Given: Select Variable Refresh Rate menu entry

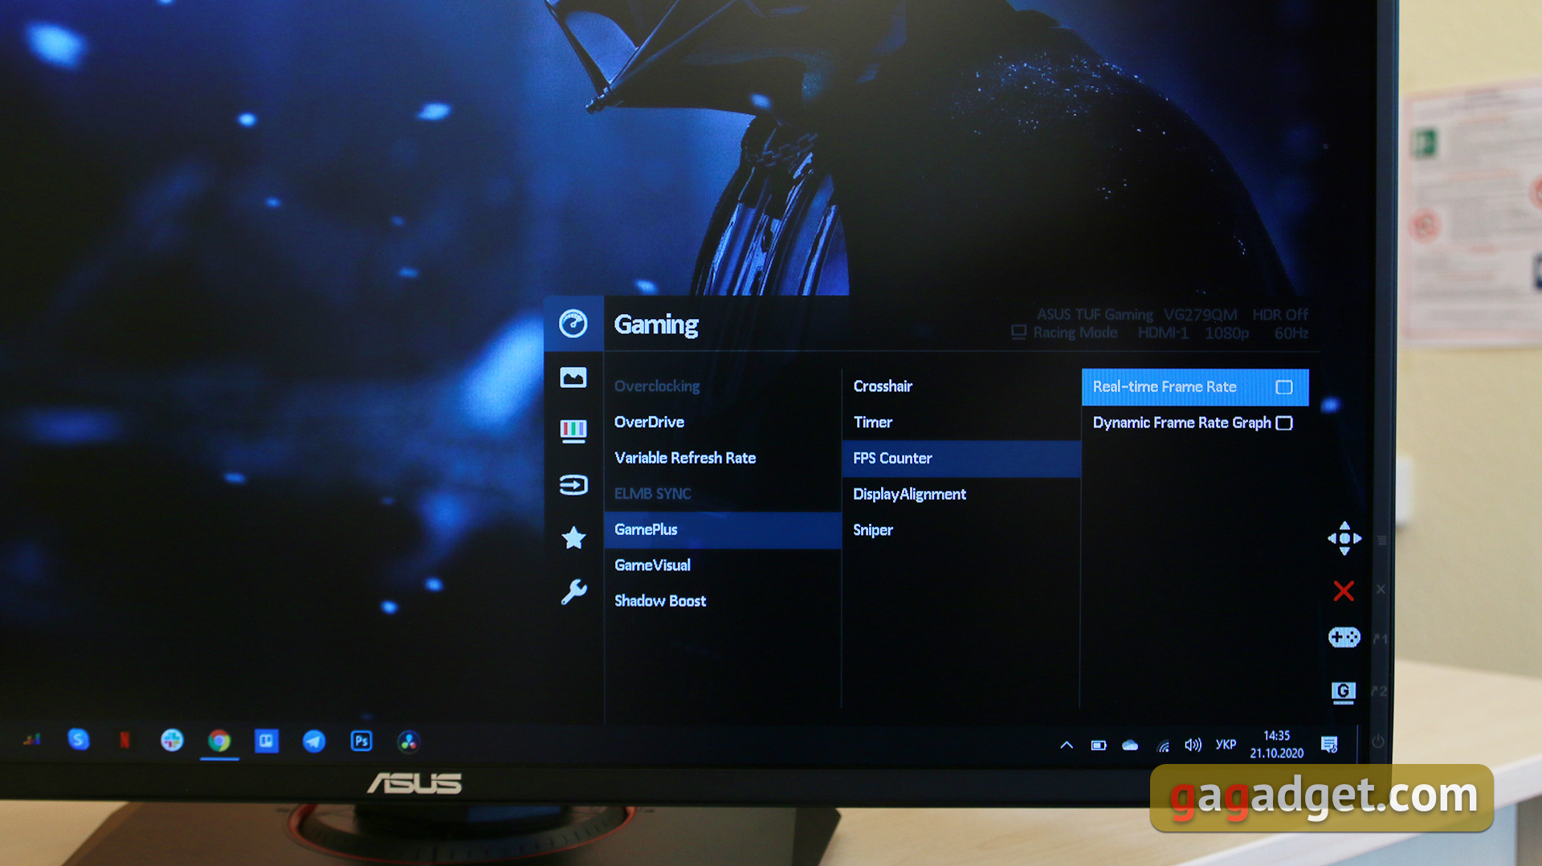Looking at the screenshot, I should click(x=722, y=458).
